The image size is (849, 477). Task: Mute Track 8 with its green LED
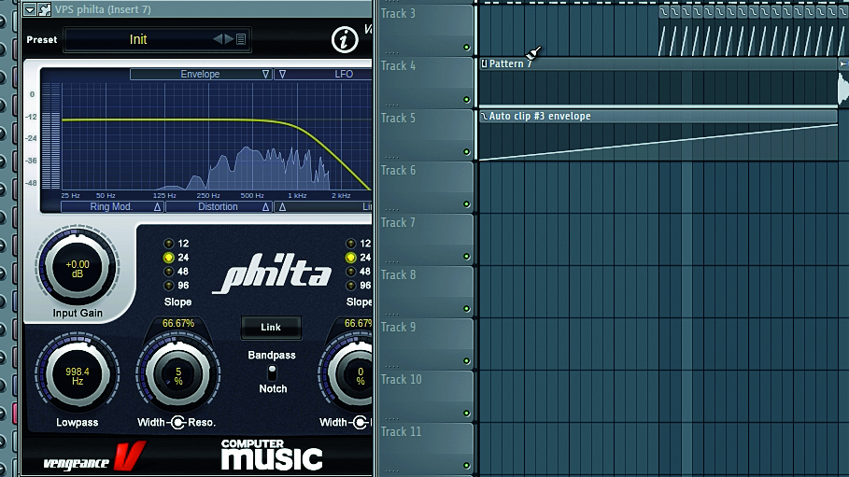(466, 309)
